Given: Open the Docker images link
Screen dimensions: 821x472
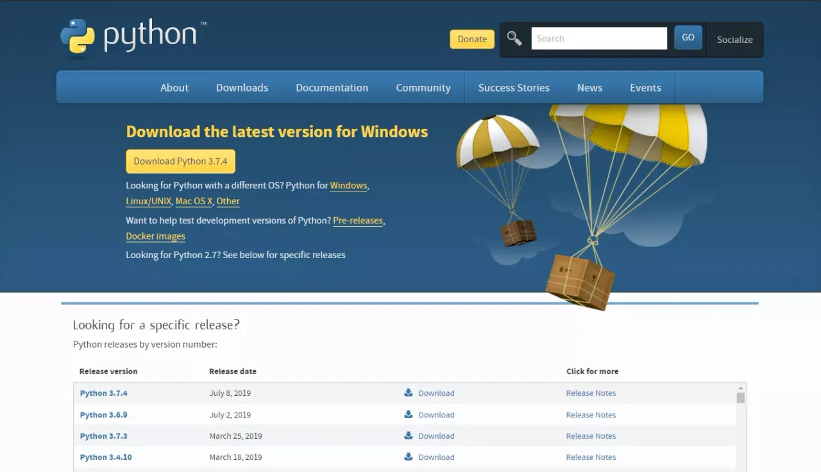Looking at the screenshot, I should pos(156,236).
